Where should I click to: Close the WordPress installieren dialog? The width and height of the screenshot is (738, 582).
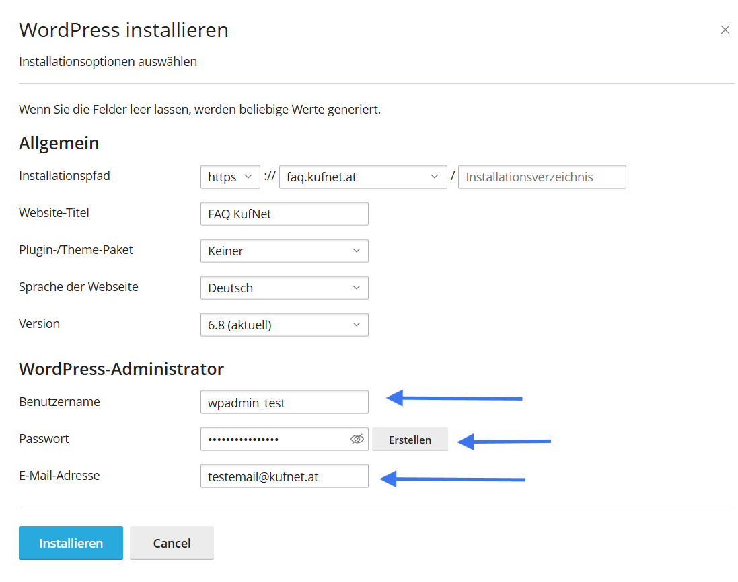pyautogui.click(x=725, y=30)
